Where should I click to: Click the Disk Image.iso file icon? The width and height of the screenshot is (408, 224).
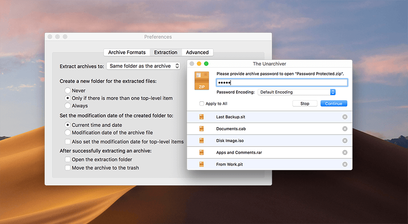coord(202,141)
